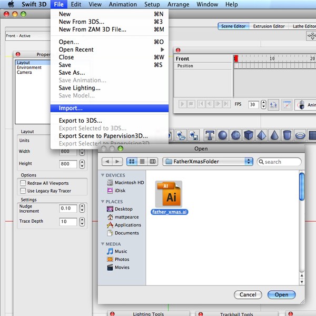Insert a sphere primitive
316x316 pixels.
tap(223, 135)
